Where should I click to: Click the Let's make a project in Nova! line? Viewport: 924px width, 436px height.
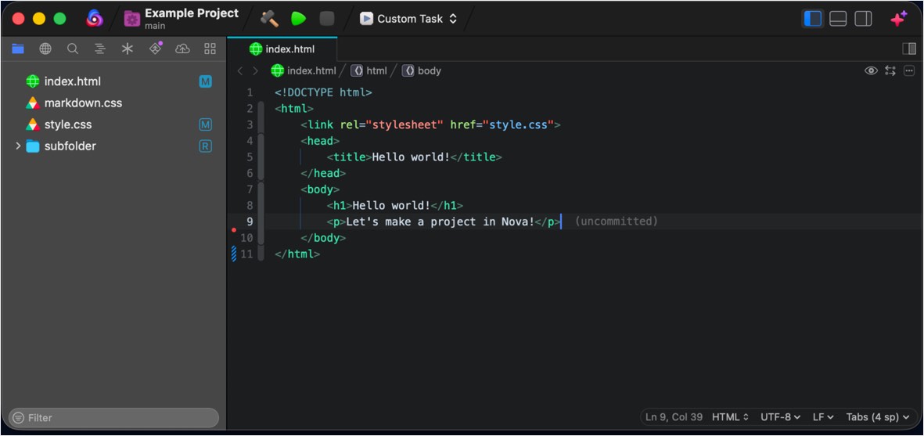point(444,222)
